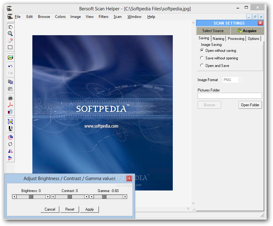Click the scanner application icon in title bar

(x=9, y=8)
